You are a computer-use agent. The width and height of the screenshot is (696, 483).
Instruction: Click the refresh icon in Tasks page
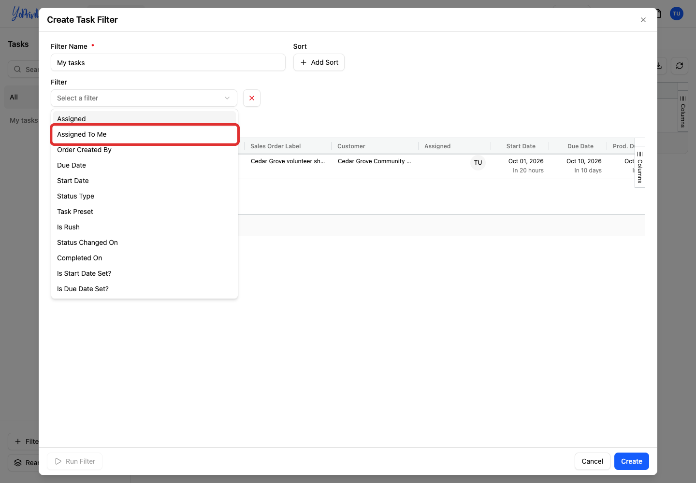click(680, 66)
